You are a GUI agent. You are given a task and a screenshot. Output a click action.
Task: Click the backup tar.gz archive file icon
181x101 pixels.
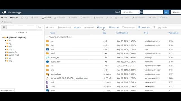pos(47,78)
